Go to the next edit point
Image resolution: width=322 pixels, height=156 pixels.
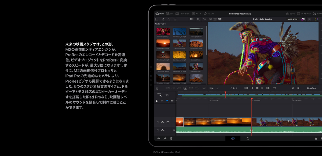292,88
